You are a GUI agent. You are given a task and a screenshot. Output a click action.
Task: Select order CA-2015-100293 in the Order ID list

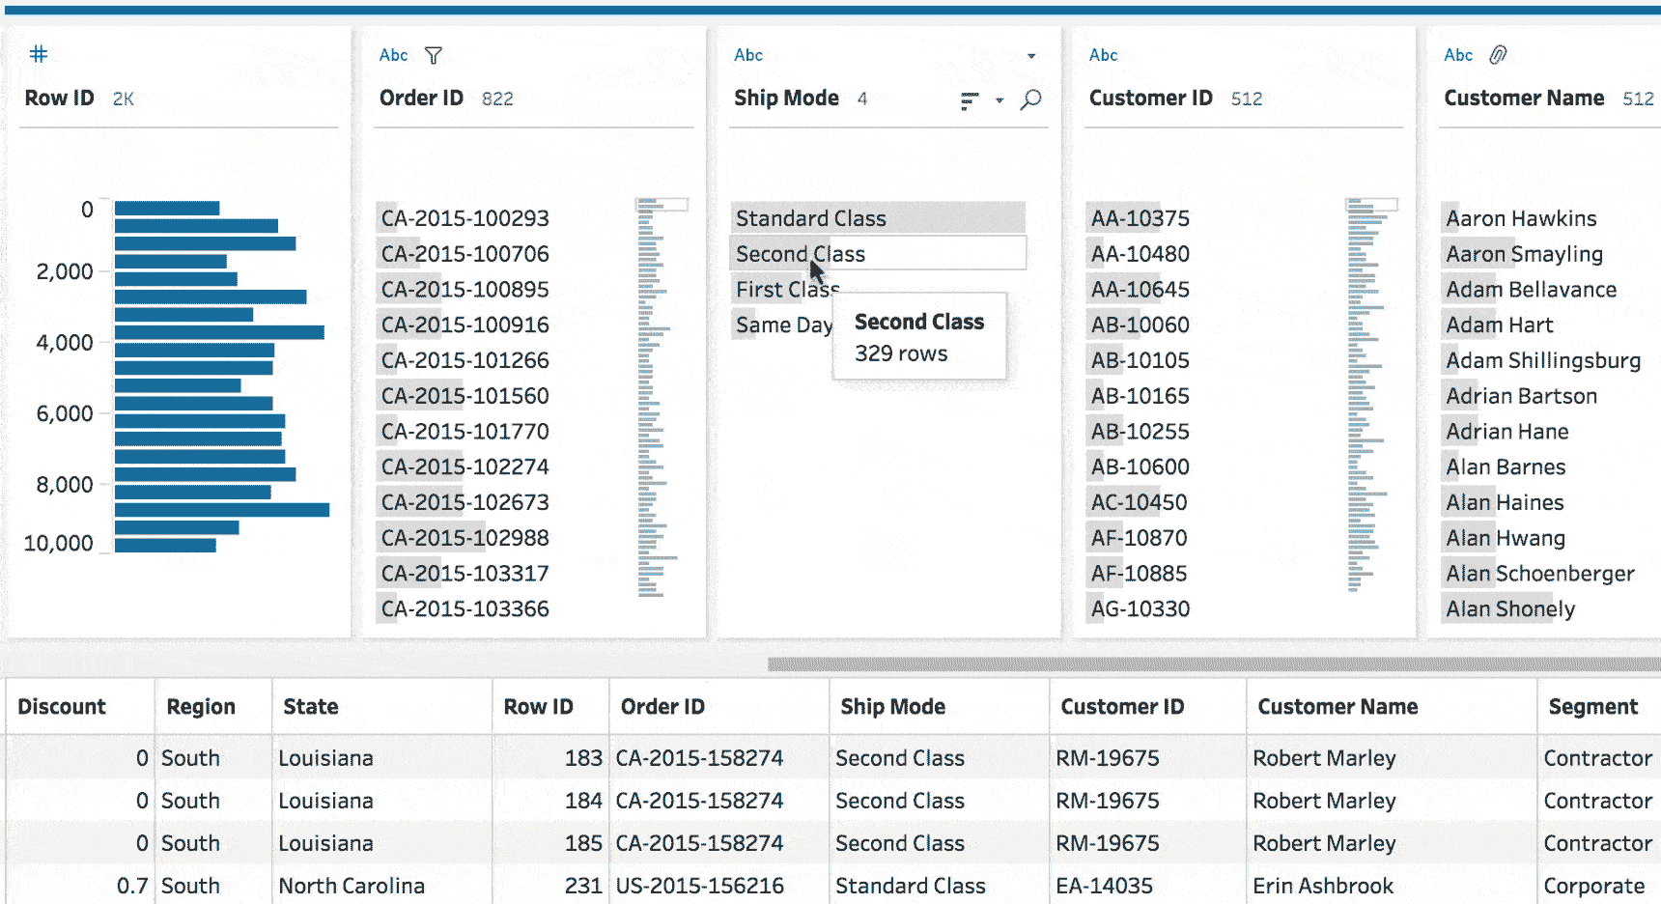point(465,218)
